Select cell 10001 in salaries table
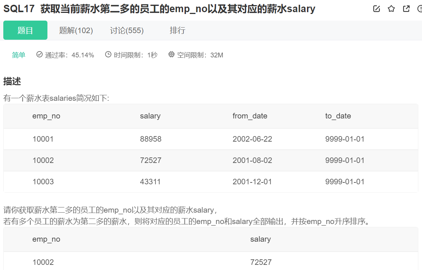This screenshot has width=422, height=270. click(x=43, y=139)
